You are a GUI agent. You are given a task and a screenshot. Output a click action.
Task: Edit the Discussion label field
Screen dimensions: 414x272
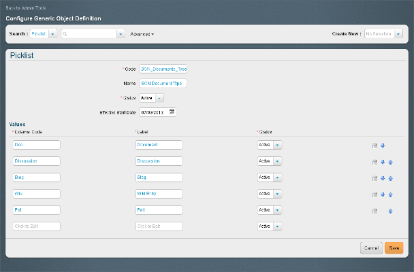159,161
